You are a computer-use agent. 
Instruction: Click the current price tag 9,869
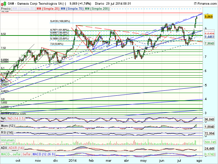coord(209,17)
